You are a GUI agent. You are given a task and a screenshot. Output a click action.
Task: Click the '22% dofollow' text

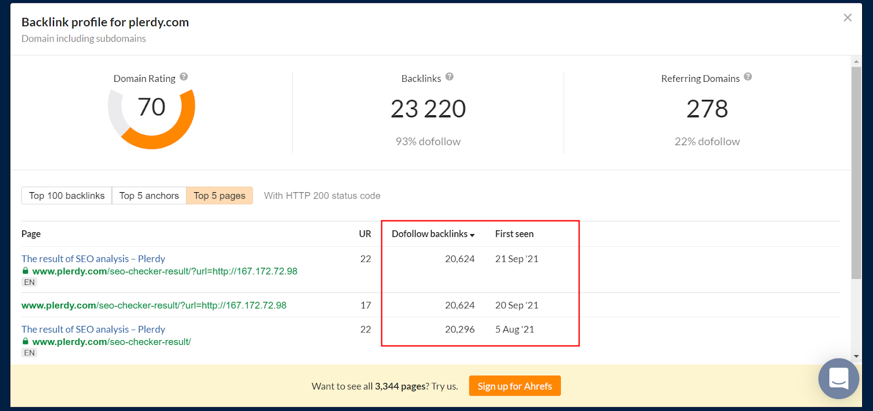pos(707,141)
